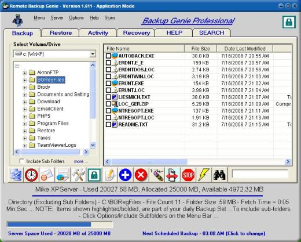Click the red X remove icon
The image size is (301, 242).
[141, 175]
